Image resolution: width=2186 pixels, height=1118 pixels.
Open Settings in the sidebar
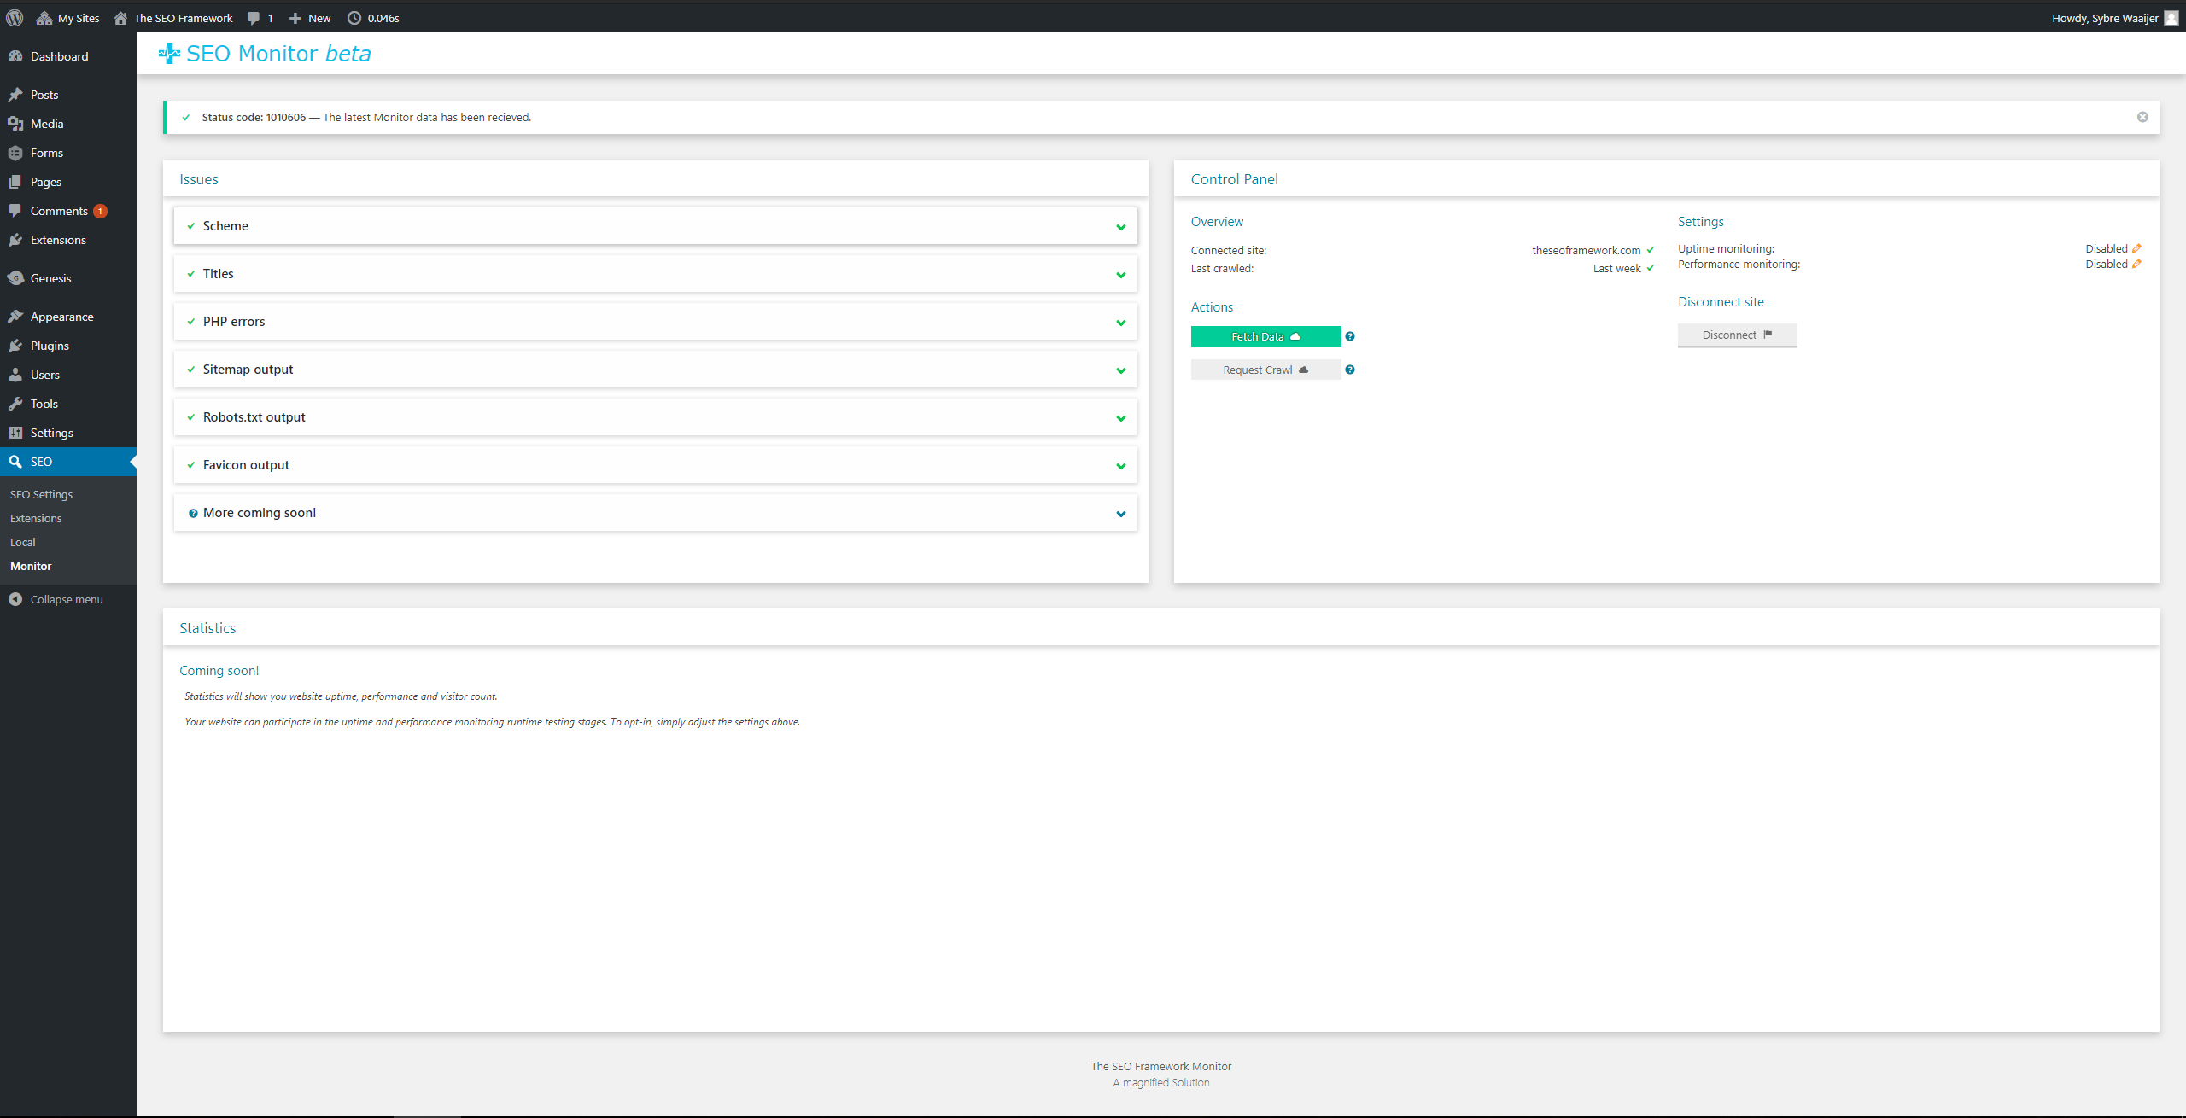tap(68, 433)
